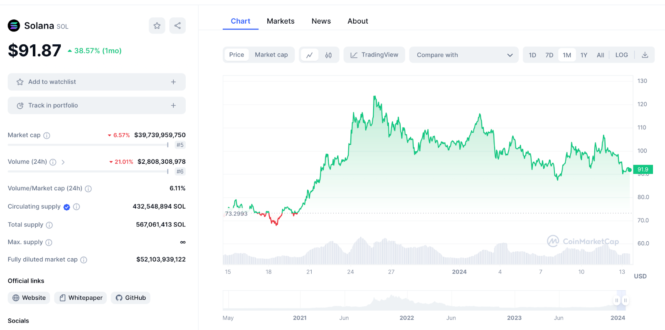Click the Solana logo icon

pyautogui.click(x=14, y=26)
